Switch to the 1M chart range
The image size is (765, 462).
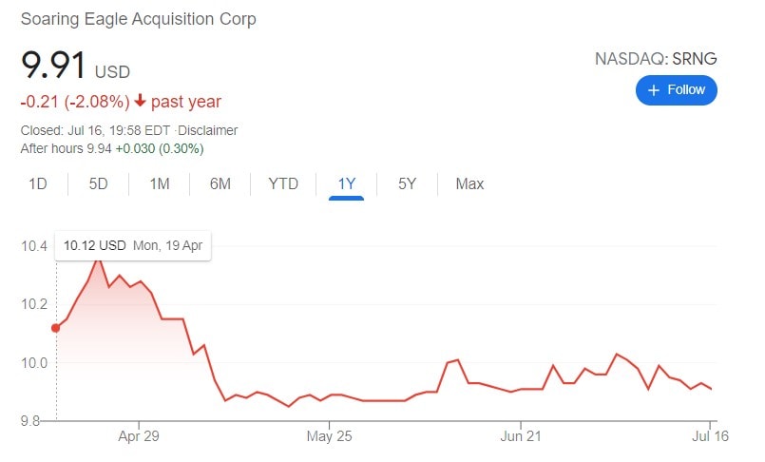coord(160,183)
